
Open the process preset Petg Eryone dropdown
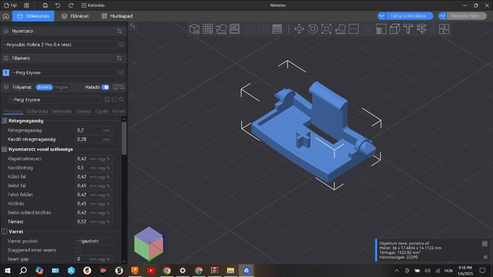coord(55,100)
